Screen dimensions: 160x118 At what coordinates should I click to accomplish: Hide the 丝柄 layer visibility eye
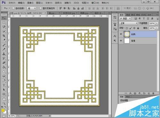point(121,34)
